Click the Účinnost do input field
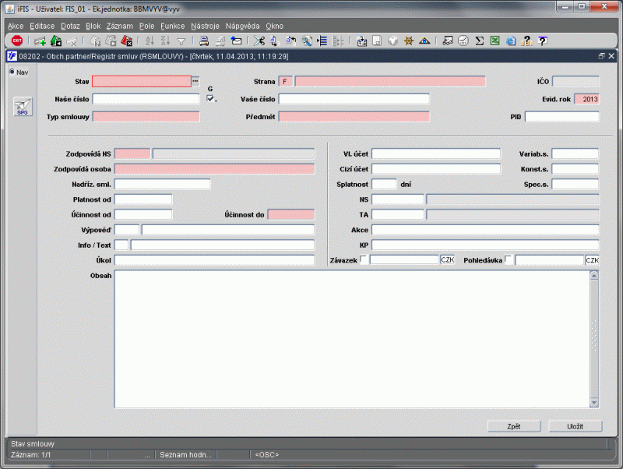 [x=291, y=214]
